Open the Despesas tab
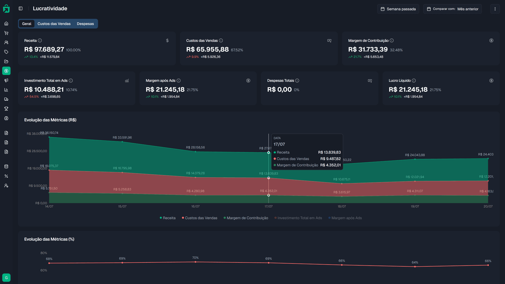 click(x=85, y=24)
